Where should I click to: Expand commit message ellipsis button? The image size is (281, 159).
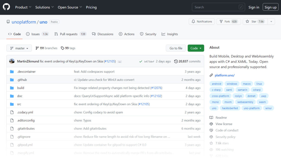[x=120, y=62]
